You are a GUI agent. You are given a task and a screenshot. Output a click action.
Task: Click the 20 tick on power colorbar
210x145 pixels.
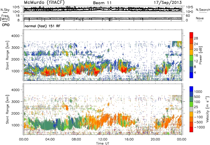pos(196,50)
